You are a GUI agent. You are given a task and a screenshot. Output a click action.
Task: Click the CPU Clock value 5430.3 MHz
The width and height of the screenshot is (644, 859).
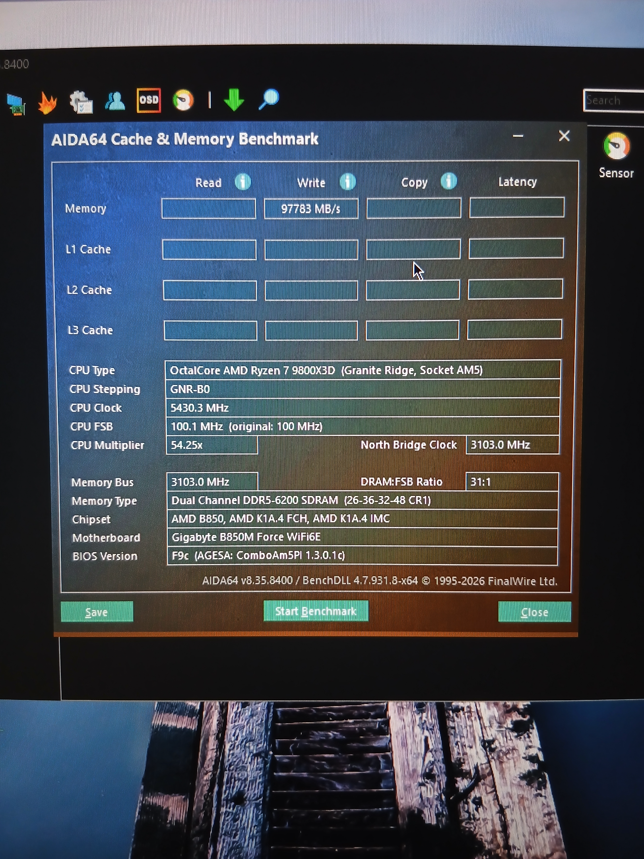363,408
